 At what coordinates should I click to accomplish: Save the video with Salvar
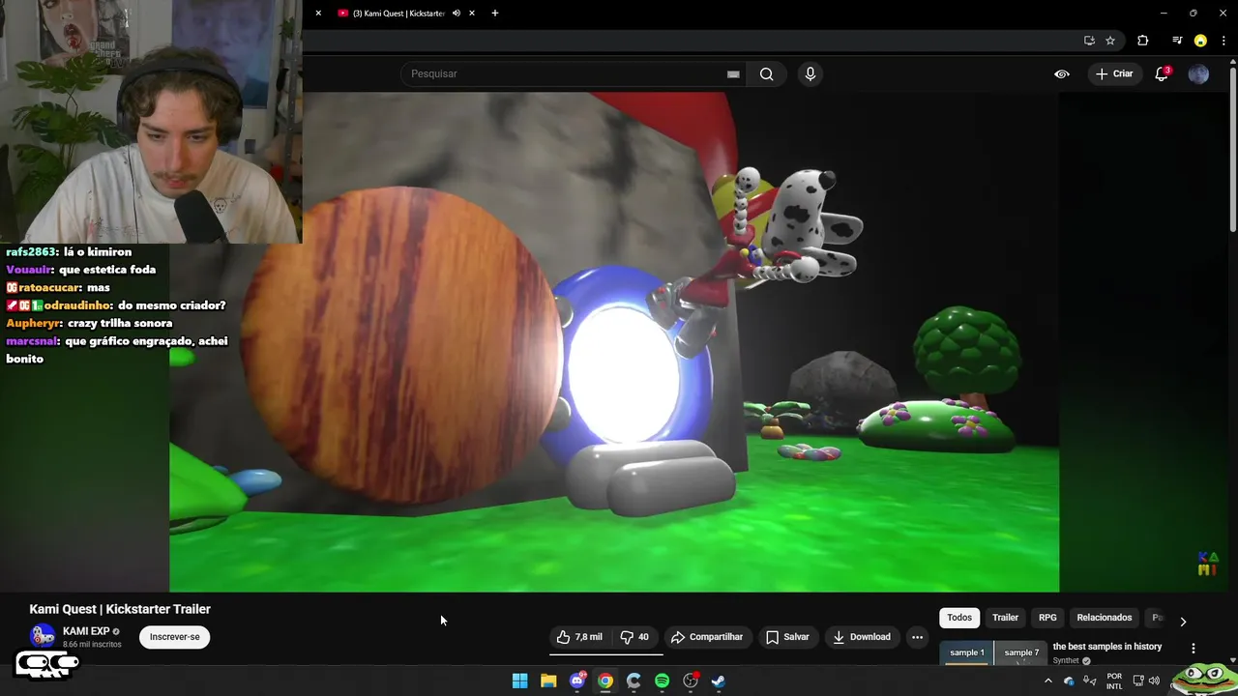coord(787,637)
